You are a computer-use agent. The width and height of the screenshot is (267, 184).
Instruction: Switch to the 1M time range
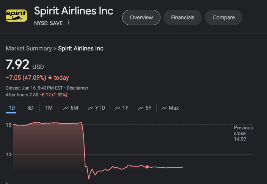point(49,108)
